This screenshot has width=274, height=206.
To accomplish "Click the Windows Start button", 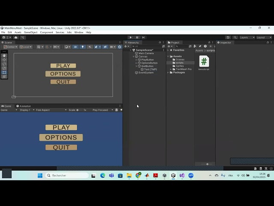I will [x=40, y=176].
